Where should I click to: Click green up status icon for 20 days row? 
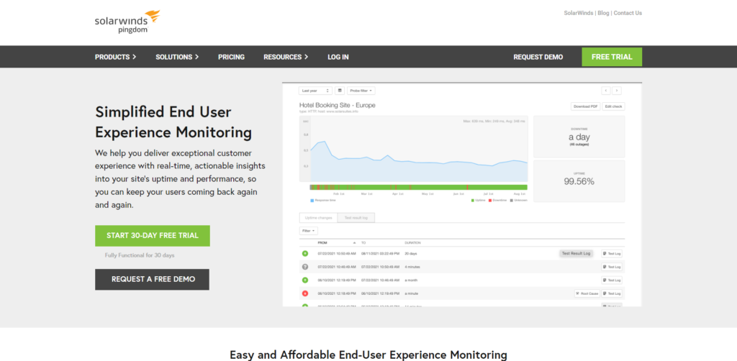[x=305, y=254]
